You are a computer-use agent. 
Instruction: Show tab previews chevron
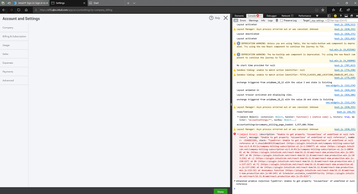click(134, 3)
